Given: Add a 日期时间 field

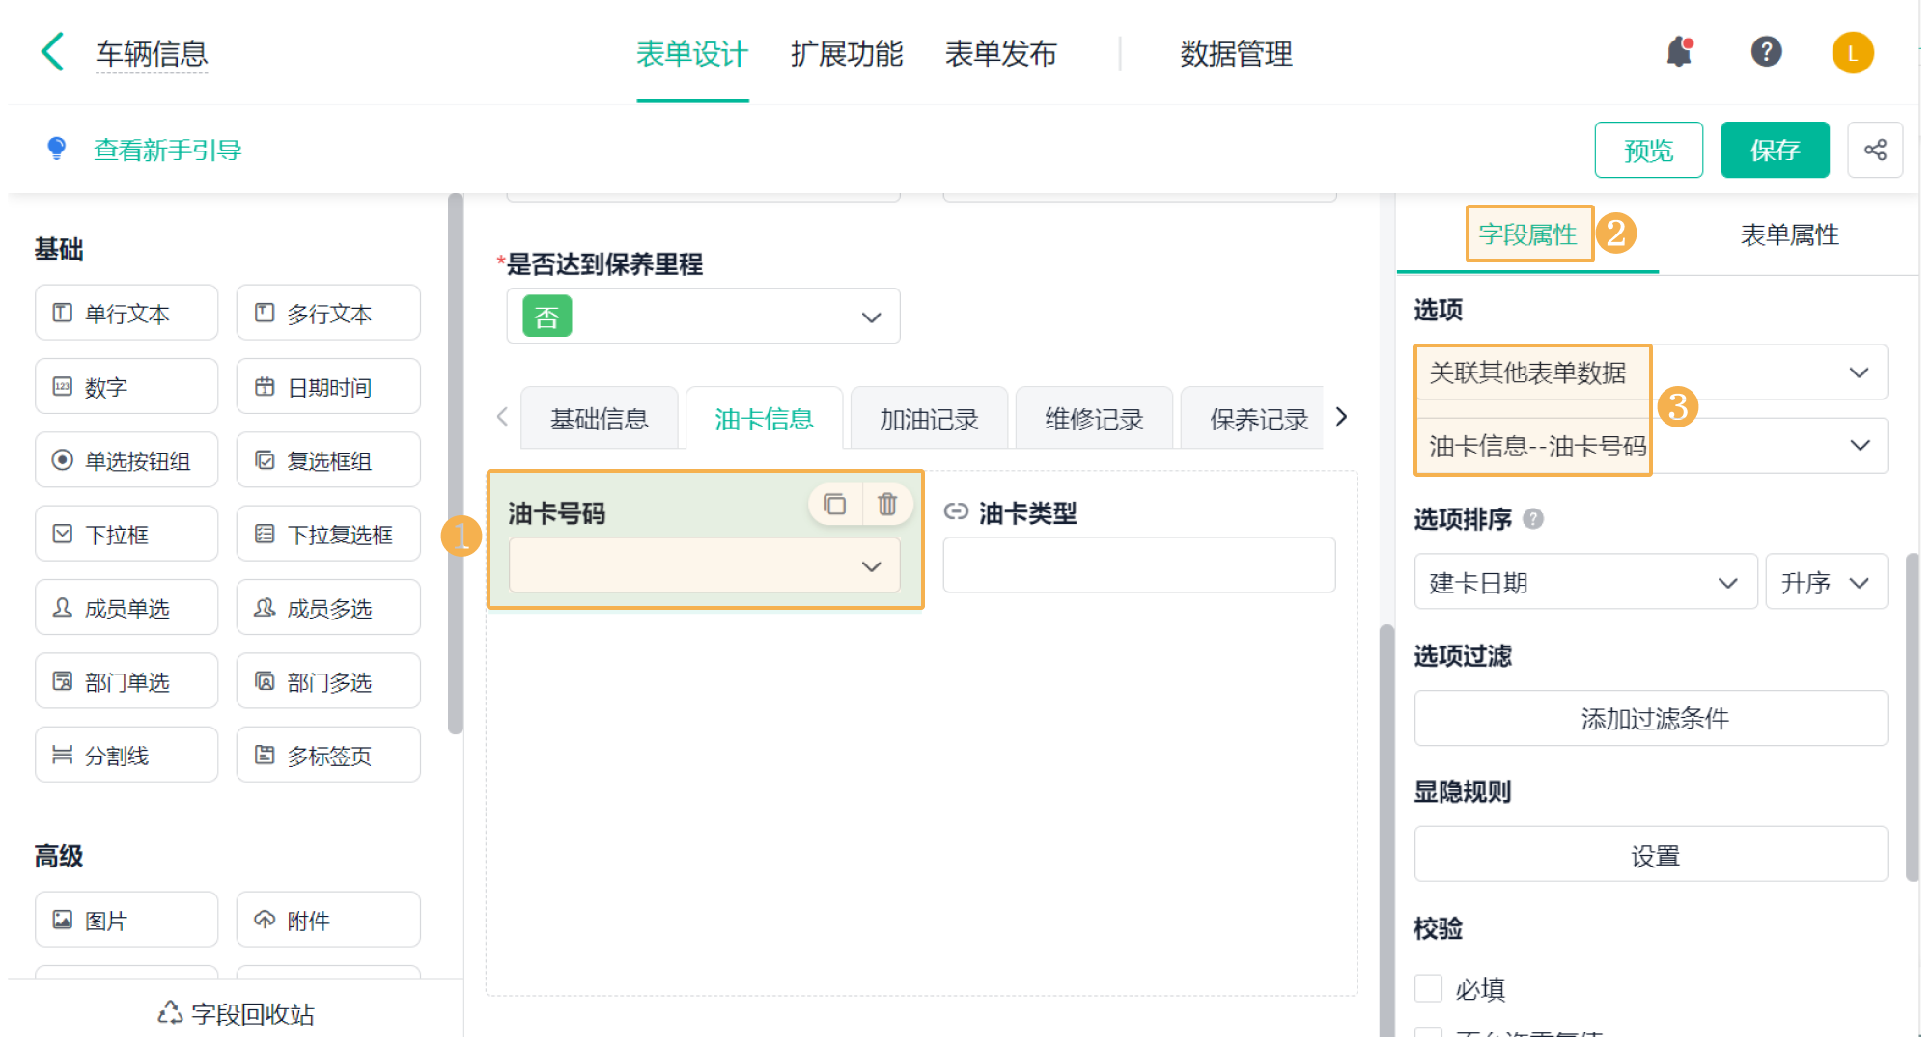Looking at the screenshot, I should pyautogui.click(x=328, y=386).
